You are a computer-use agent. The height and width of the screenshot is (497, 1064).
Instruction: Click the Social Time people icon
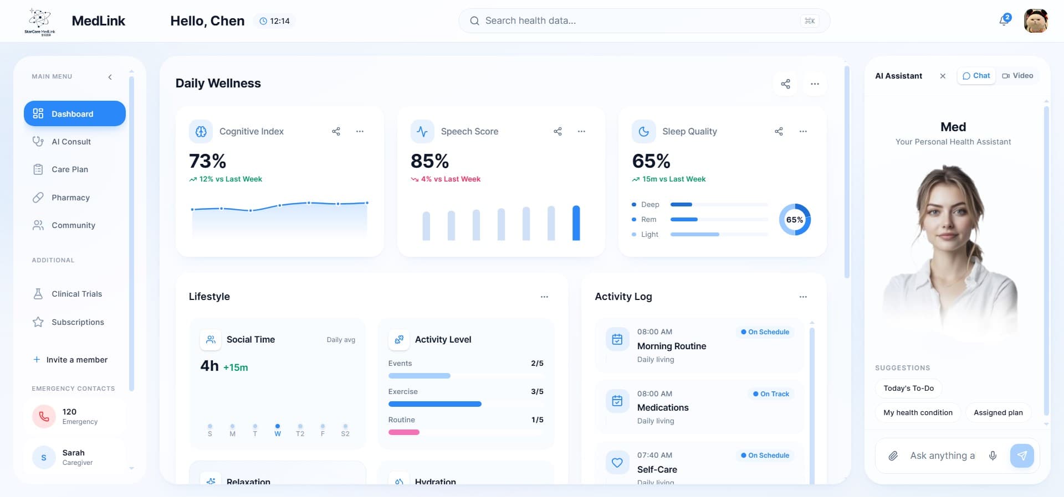(211, 340)
